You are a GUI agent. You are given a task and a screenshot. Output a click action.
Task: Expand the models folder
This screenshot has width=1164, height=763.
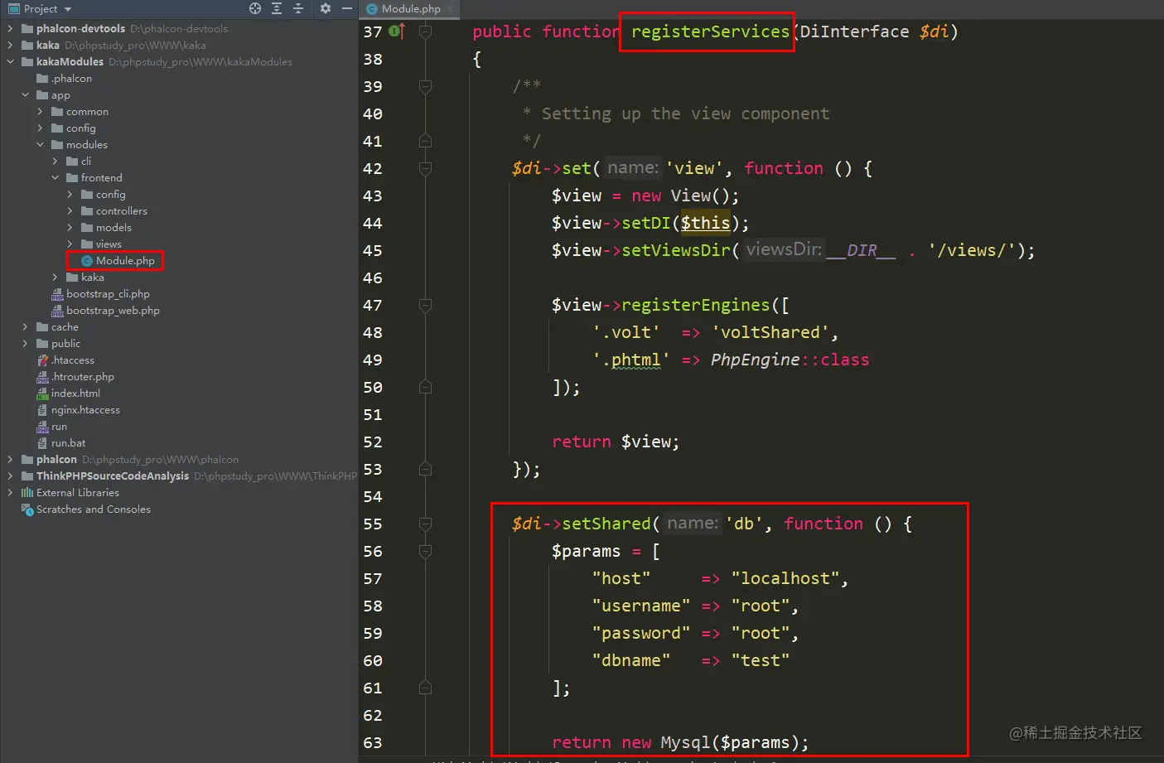coord(70,227)
